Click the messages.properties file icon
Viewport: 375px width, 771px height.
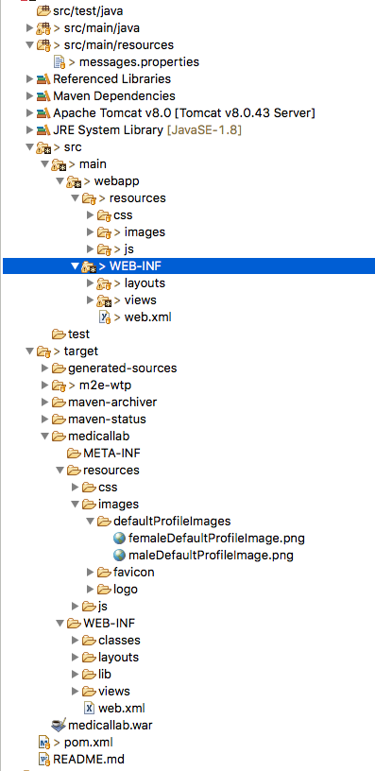click(x=59, y=62)
